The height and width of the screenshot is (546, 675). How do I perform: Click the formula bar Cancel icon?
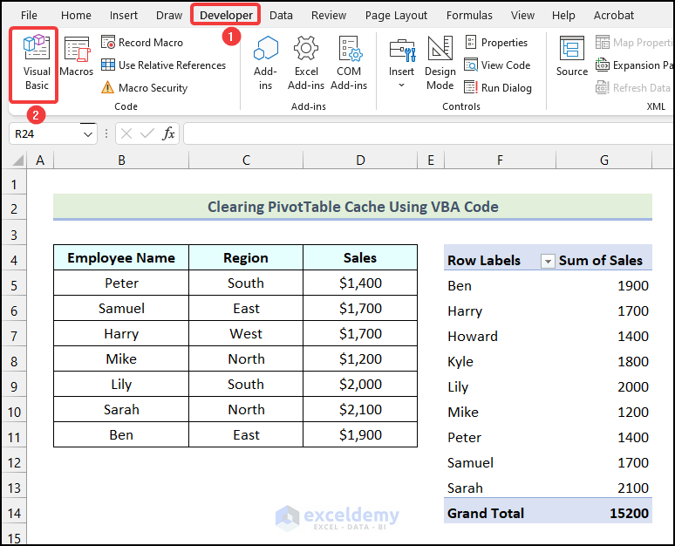(126, 134)
